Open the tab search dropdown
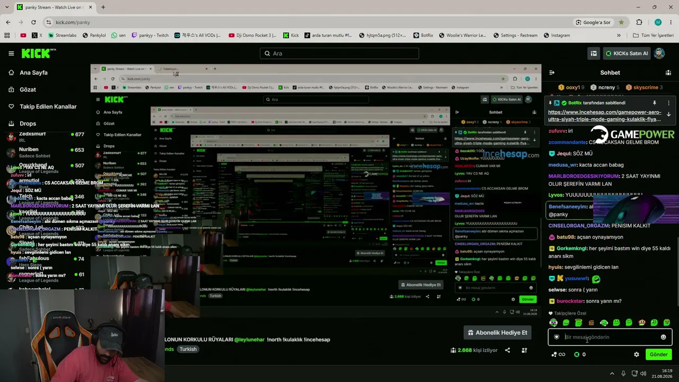This screenshot has width=679, height=382. pos(6,7)
